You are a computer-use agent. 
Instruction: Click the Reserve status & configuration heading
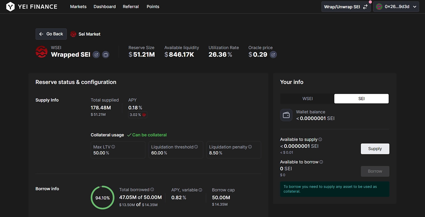[x=76, y=82]
